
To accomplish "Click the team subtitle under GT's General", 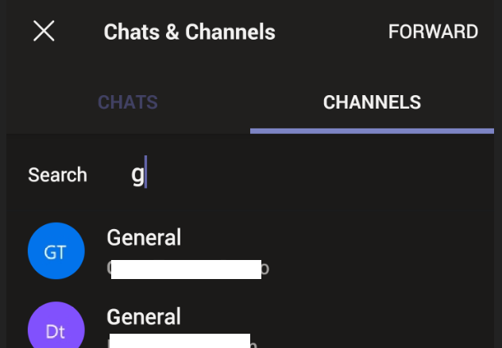I will coord(187,269).
